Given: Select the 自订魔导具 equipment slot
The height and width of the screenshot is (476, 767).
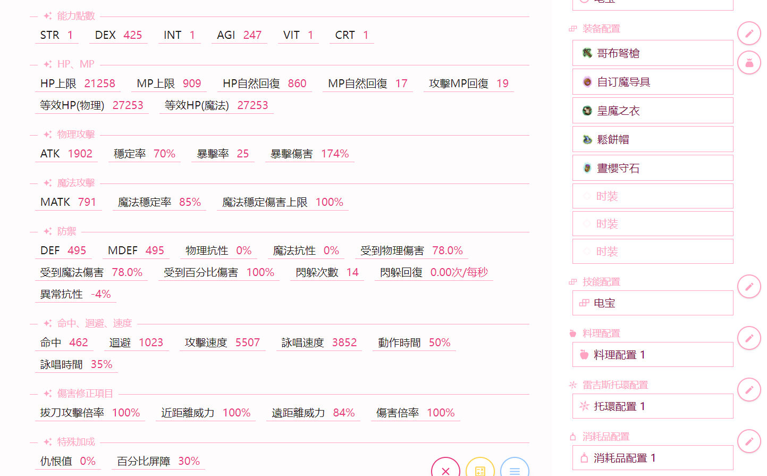Looking at the screenshot, I should [652, 82].
